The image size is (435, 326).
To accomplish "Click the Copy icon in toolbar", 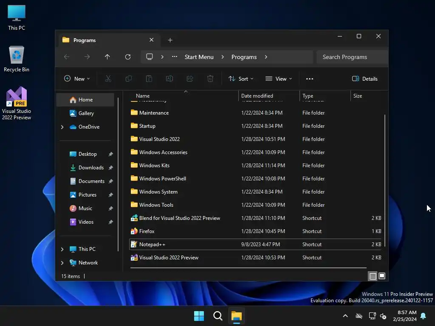I will coord(128,79).
